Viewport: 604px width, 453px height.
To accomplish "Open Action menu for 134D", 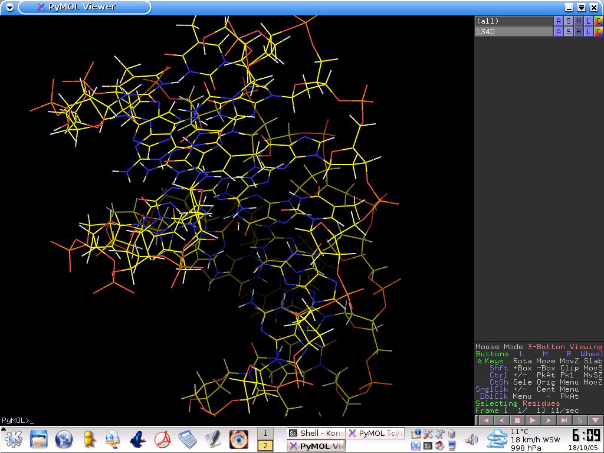I will pos(559,32).
